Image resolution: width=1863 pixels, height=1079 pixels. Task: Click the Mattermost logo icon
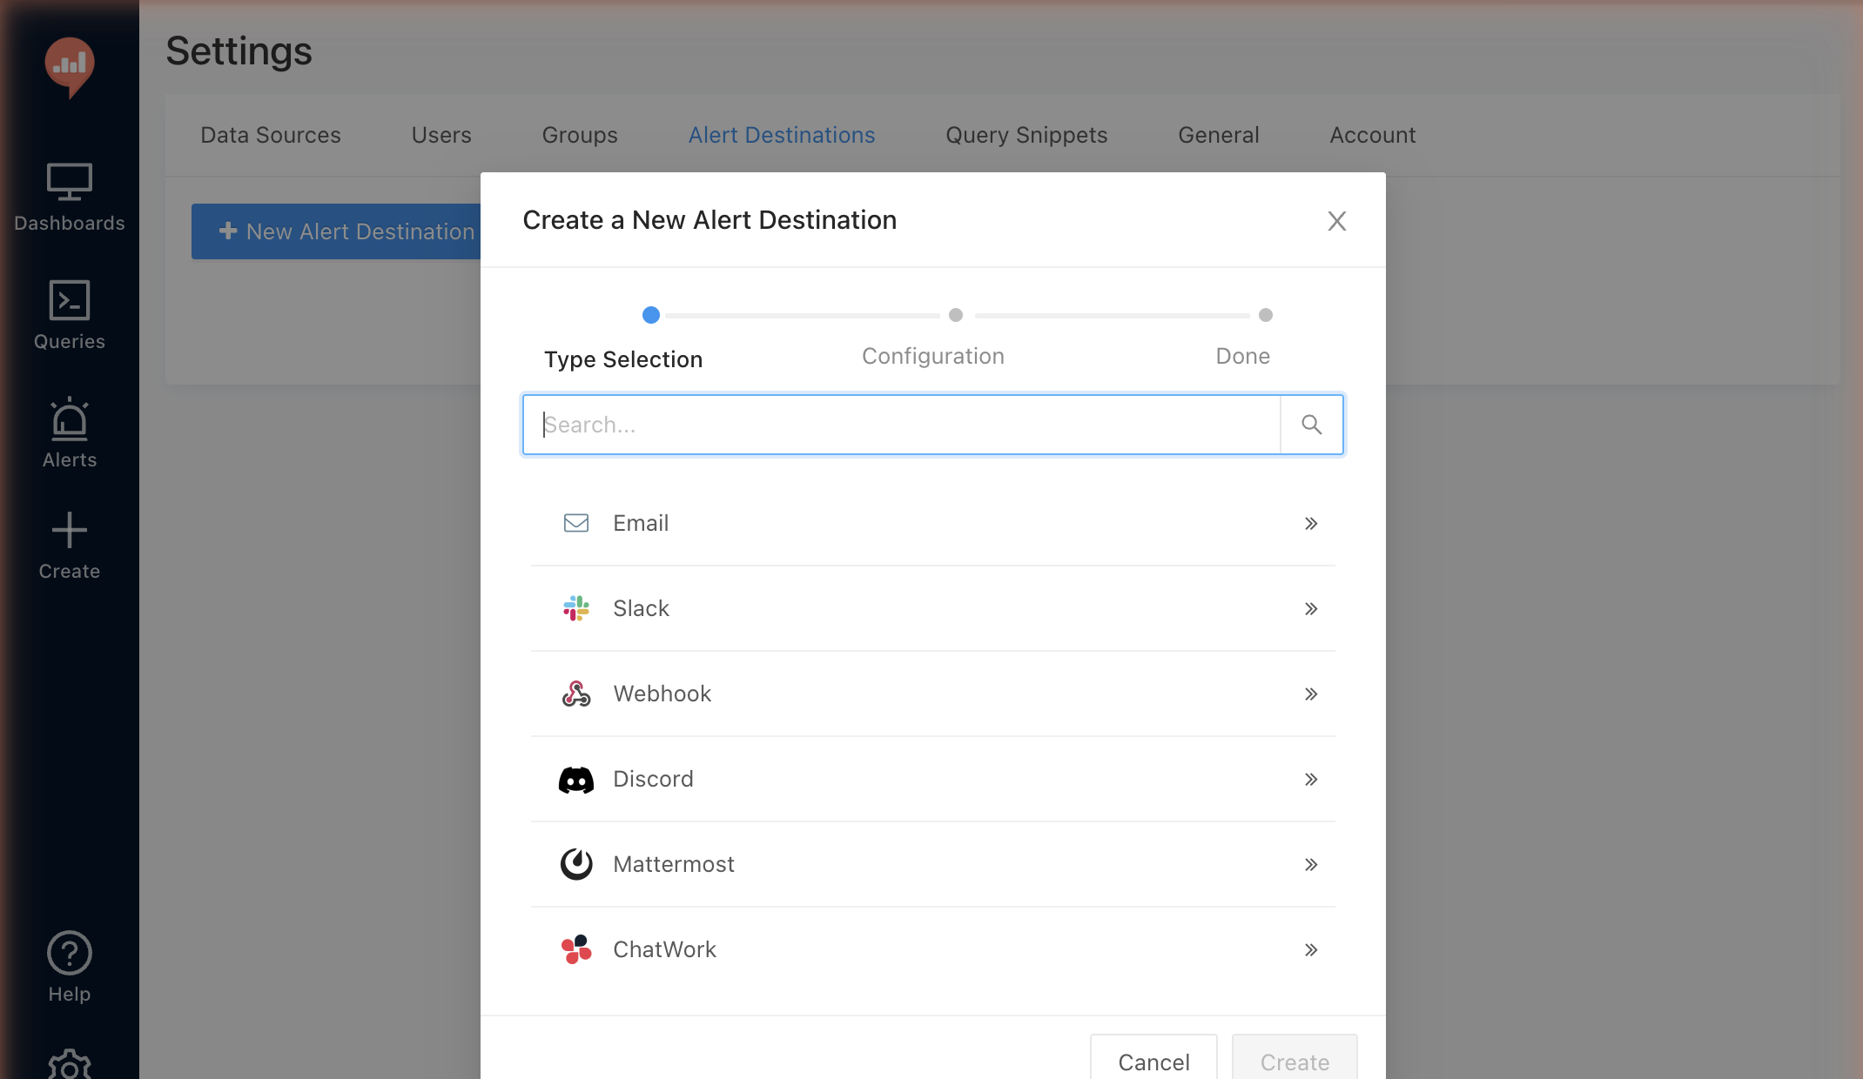click(x=576, y=864)
